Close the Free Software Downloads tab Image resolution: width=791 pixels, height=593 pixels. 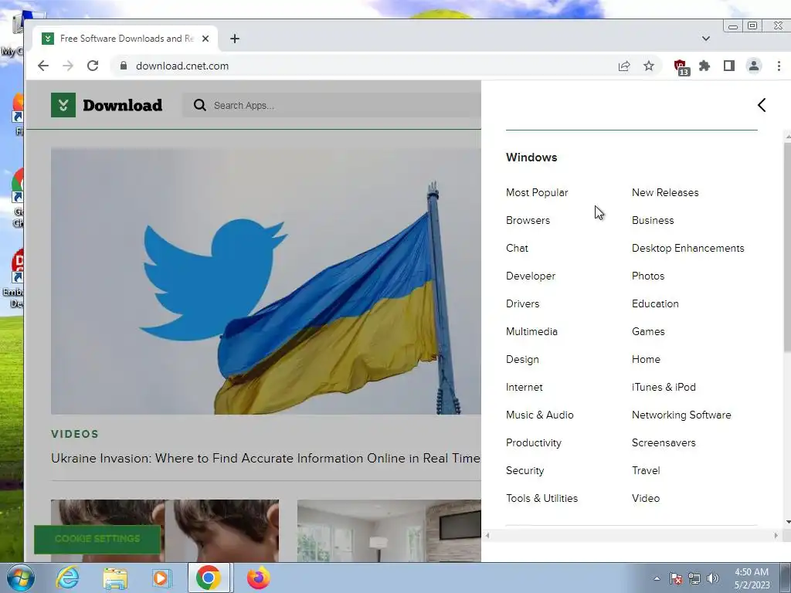point(205,39)
